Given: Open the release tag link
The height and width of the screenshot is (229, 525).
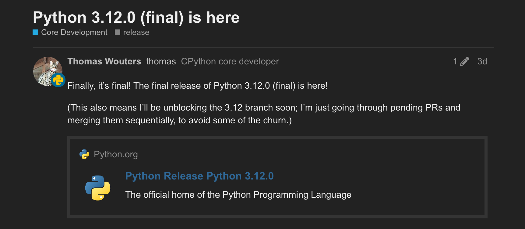Looking at the screenshot, I should click(x=136, y=32).
